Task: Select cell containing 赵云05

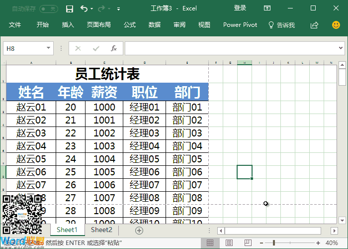Action: pos(31,159)
